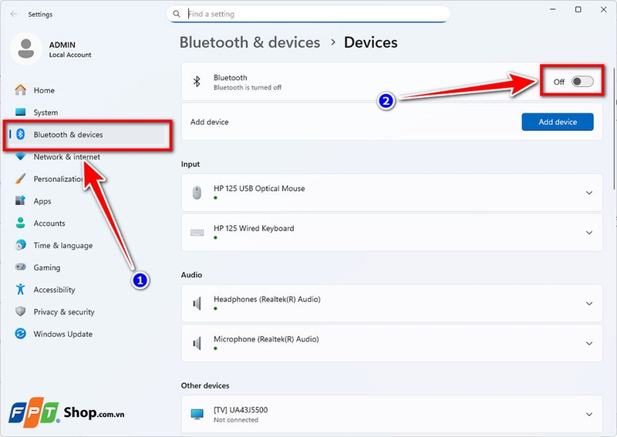Open the System monitor icon
617x437 pixels.
[21, 112]
